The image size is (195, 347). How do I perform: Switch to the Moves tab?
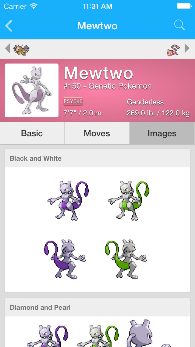(x=97, y=133)
